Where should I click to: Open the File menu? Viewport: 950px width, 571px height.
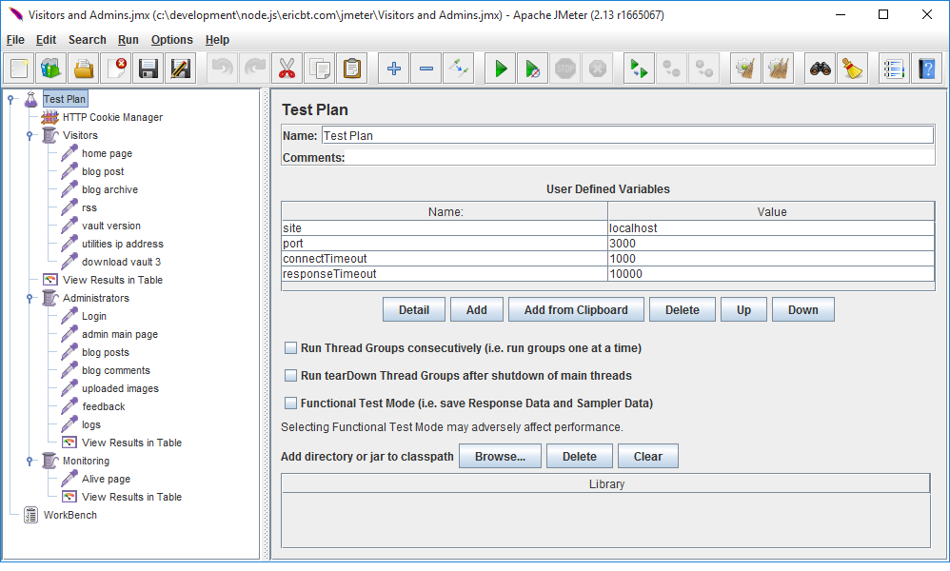tap(15, 40)
